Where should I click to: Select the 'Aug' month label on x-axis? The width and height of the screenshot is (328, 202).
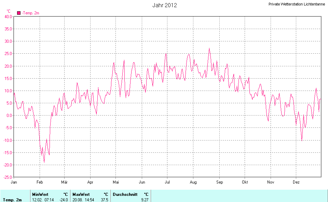pyautogui.click(x=193, y=182)
